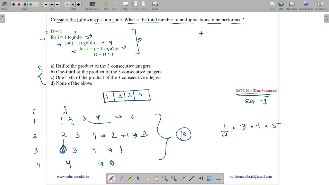Click option 'c) One-sixth of the product'

coord(106,78)
